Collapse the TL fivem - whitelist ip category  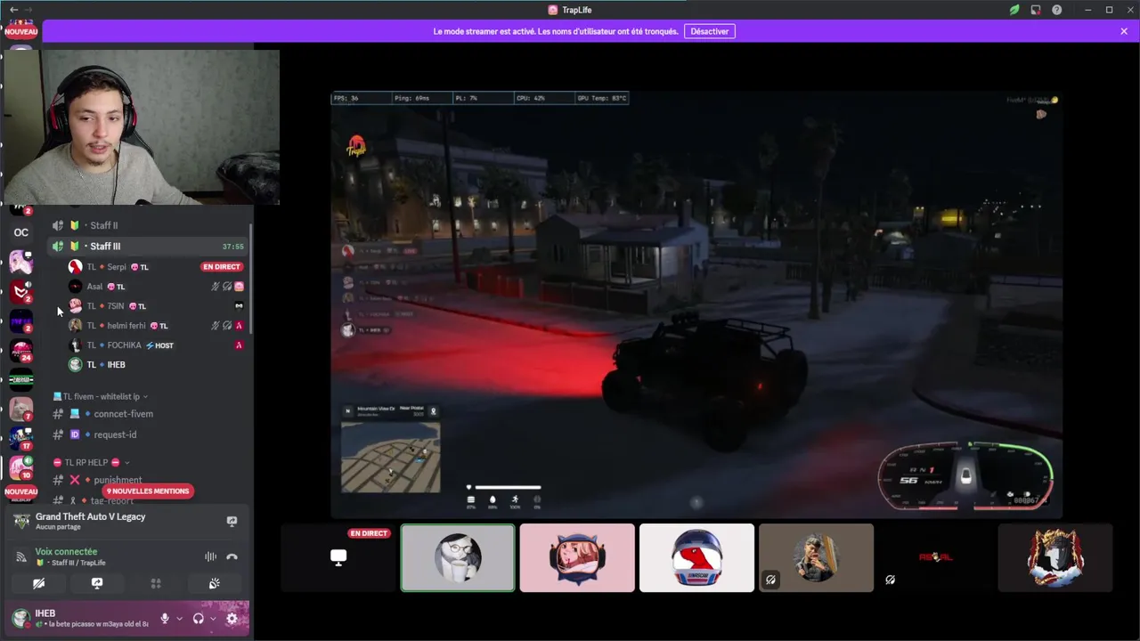(101, 396)
